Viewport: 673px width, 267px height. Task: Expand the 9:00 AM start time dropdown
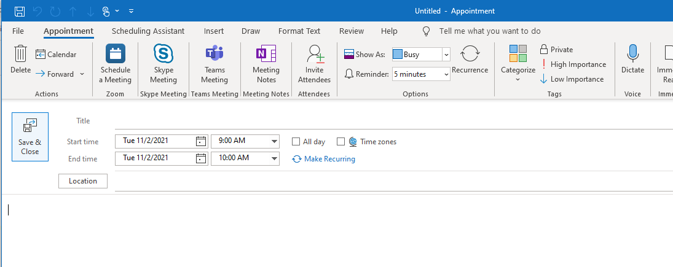pos(274,141)
